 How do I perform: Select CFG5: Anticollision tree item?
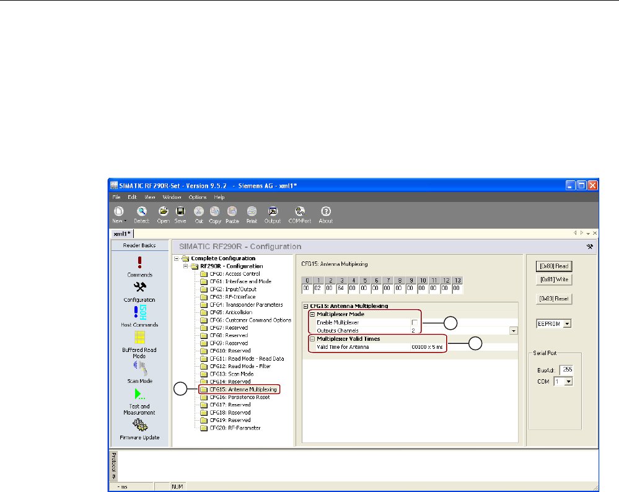(231, 312)
